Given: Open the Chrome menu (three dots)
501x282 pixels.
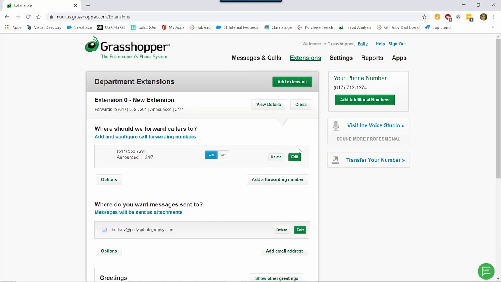Looking at the screenshot, I should point(494,17).
